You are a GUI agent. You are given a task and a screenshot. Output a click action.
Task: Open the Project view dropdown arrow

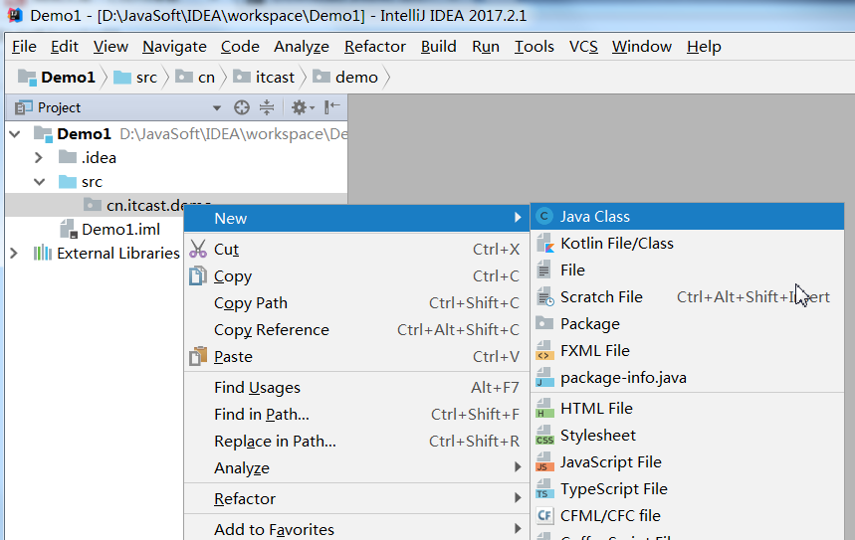click(217, 108)
